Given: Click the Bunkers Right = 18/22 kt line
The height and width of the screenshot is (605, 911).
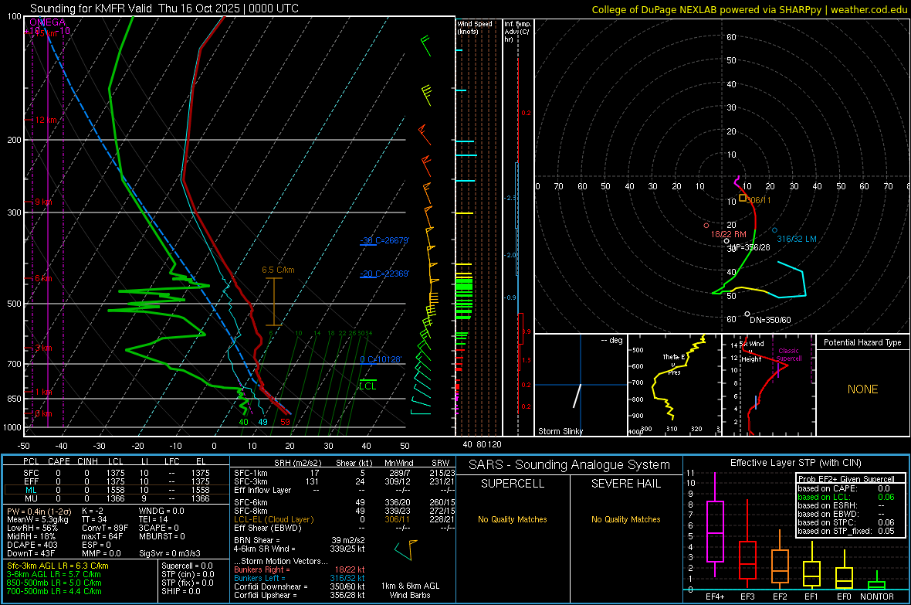Looking at the screenshot, I should coord(300,569).
